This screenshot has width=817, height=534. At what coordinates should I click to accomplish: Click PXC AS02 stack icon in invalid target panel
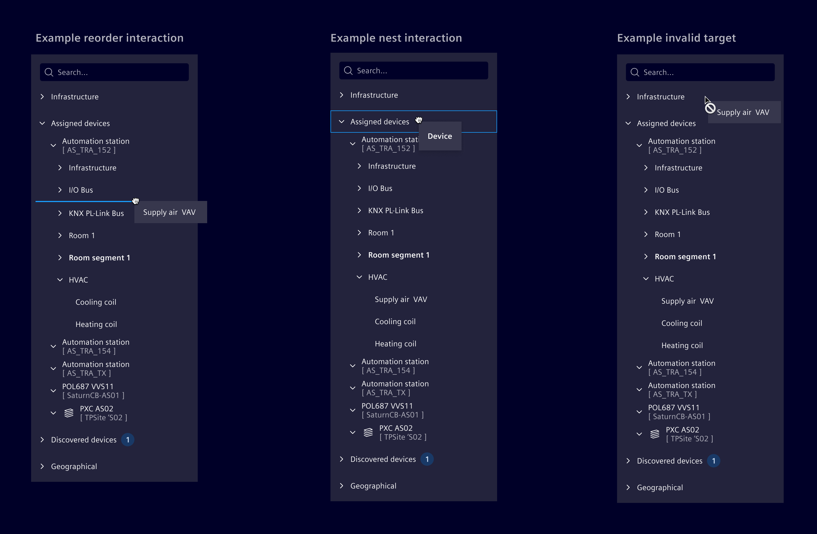point(655,434)
